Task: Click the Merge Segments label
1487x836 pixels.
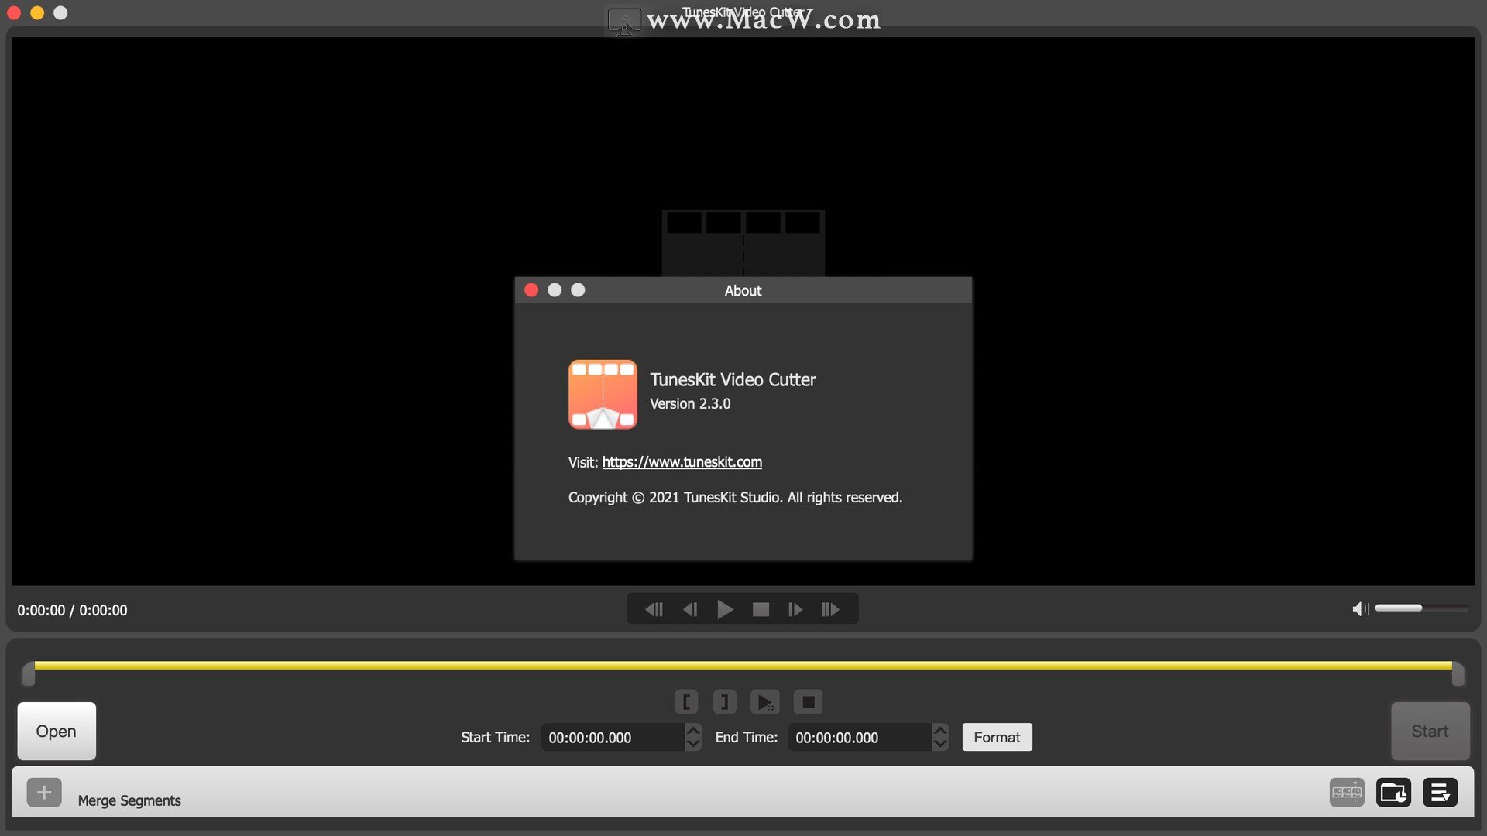Action: tap(129, 800)
